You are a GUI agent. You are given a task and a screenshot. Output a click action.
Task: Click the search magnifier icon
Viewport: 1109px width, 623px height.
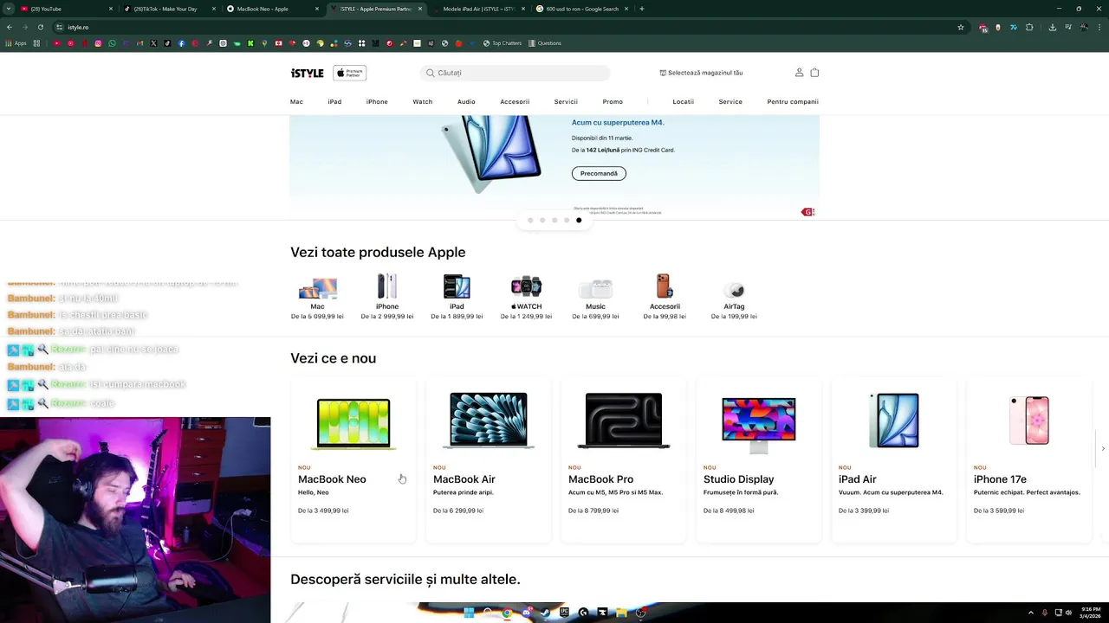pos(431,73)
